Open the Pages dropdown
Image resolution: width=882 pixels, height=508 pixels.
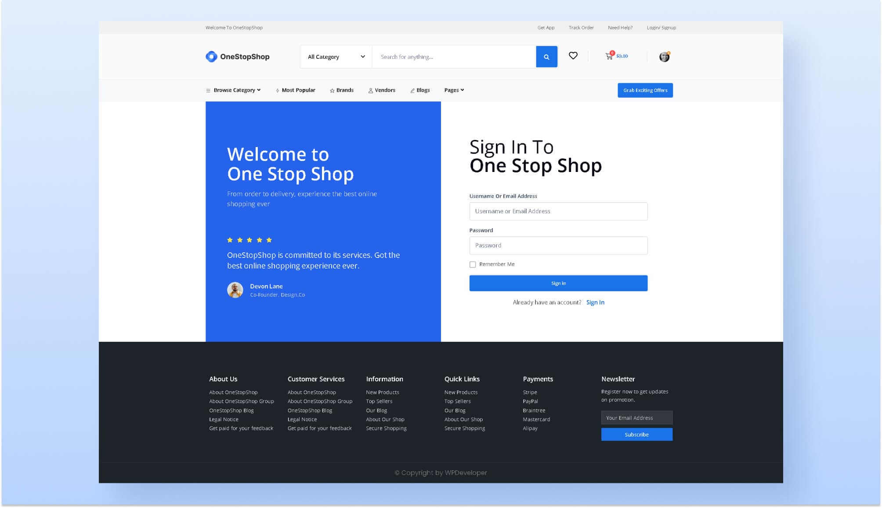(x=453, y=90)
